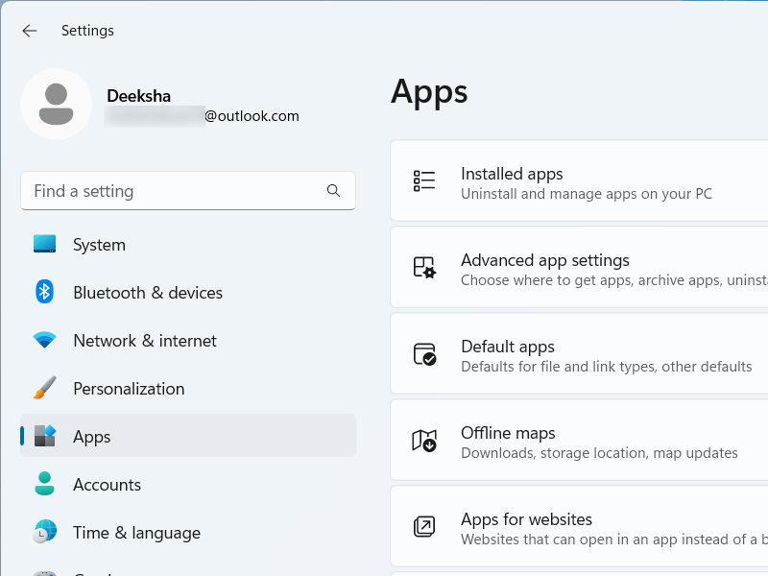Select the Accounts people icon
This screenshot has width=768, height=576.
click(x=44, y=485)
